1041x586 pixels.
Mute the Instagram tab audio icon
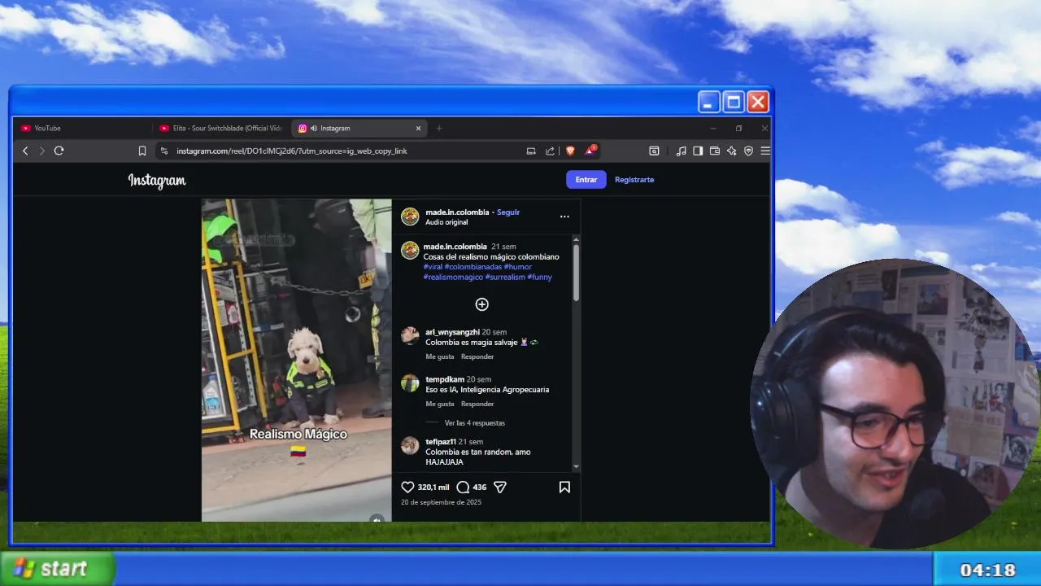pos(313,128)
